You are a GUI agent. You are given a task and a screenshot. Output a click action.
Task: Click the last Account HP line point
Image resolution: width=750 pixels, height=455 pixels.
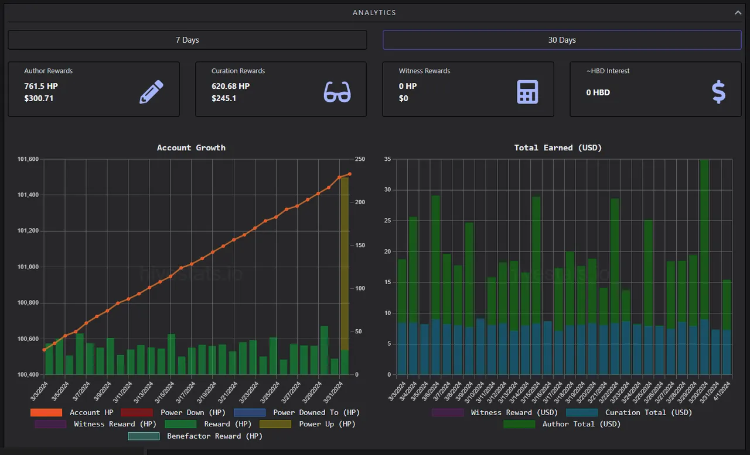(350, 174)
